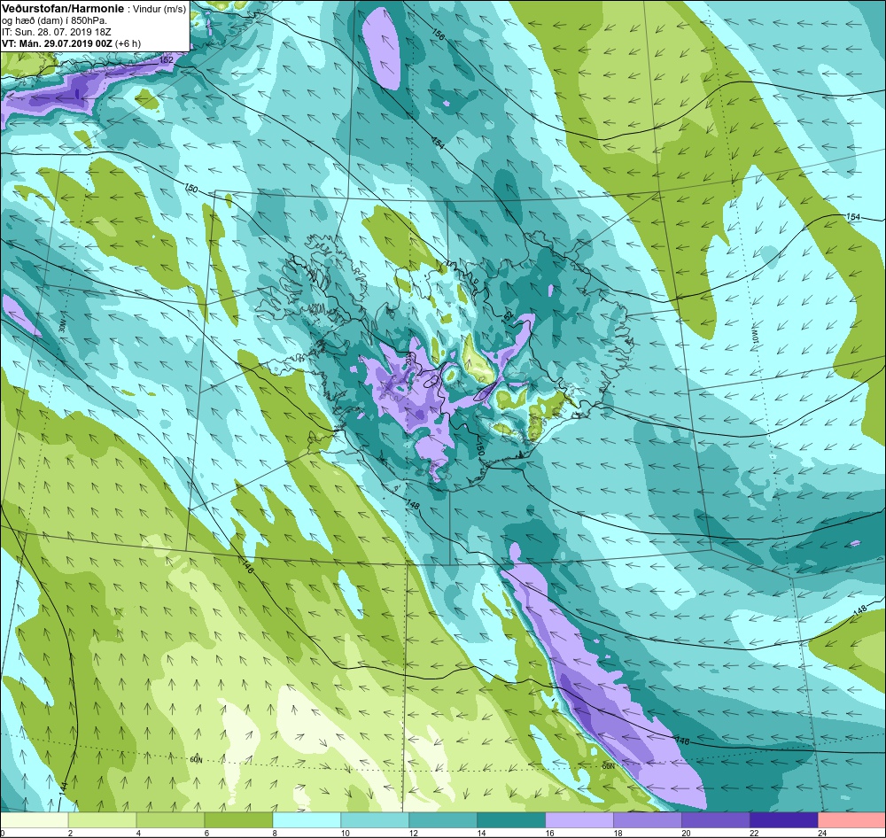Click the pale yellow 0–2 m/s legend swatch
Viewport: 886px width, 838px height.
(x=35, y=820)
